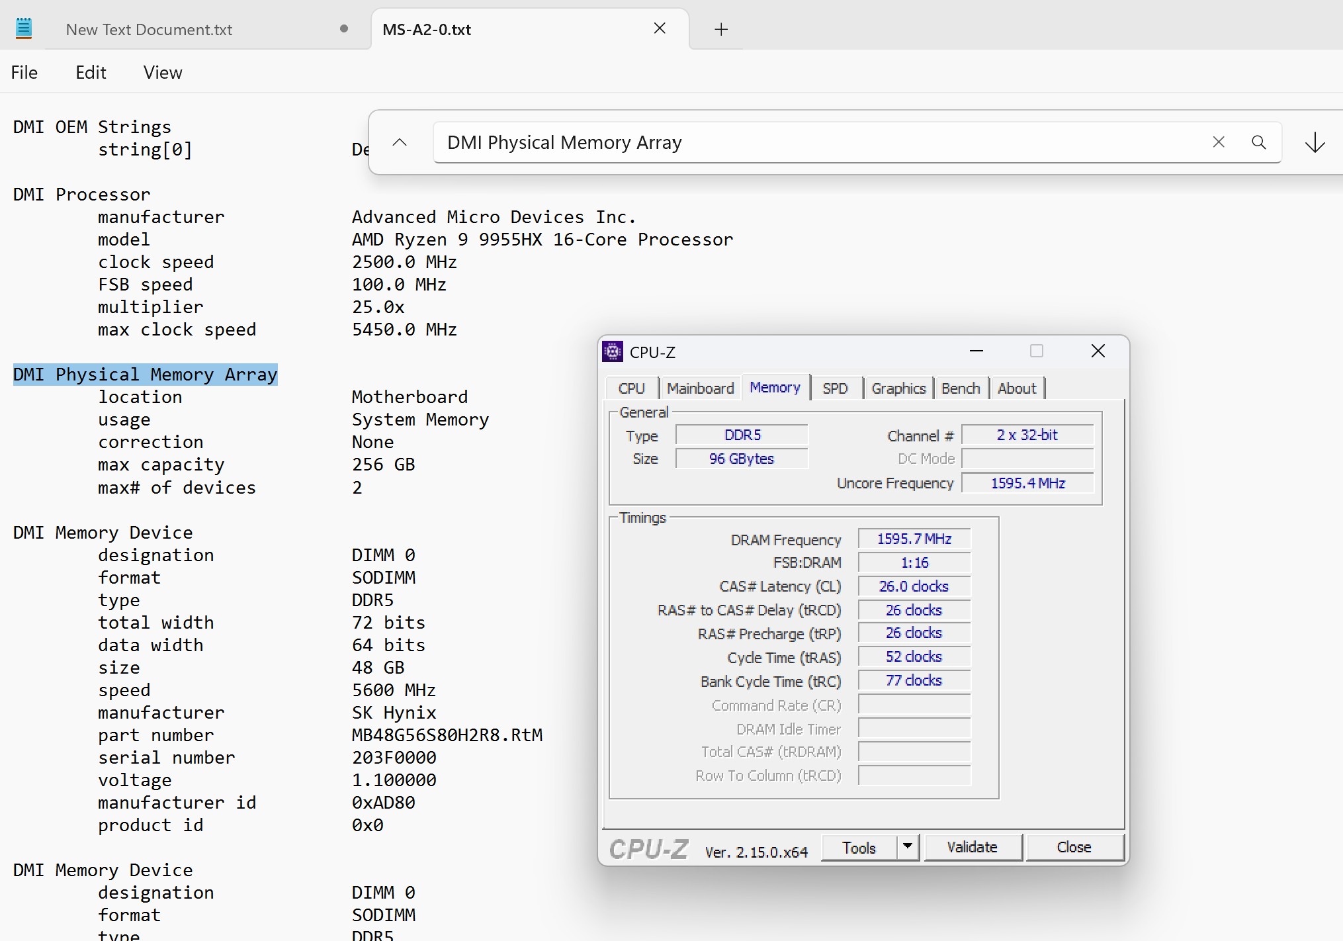
Task: Open the Graphics tab in CPU-Z
Action: [x=898, y=388]
